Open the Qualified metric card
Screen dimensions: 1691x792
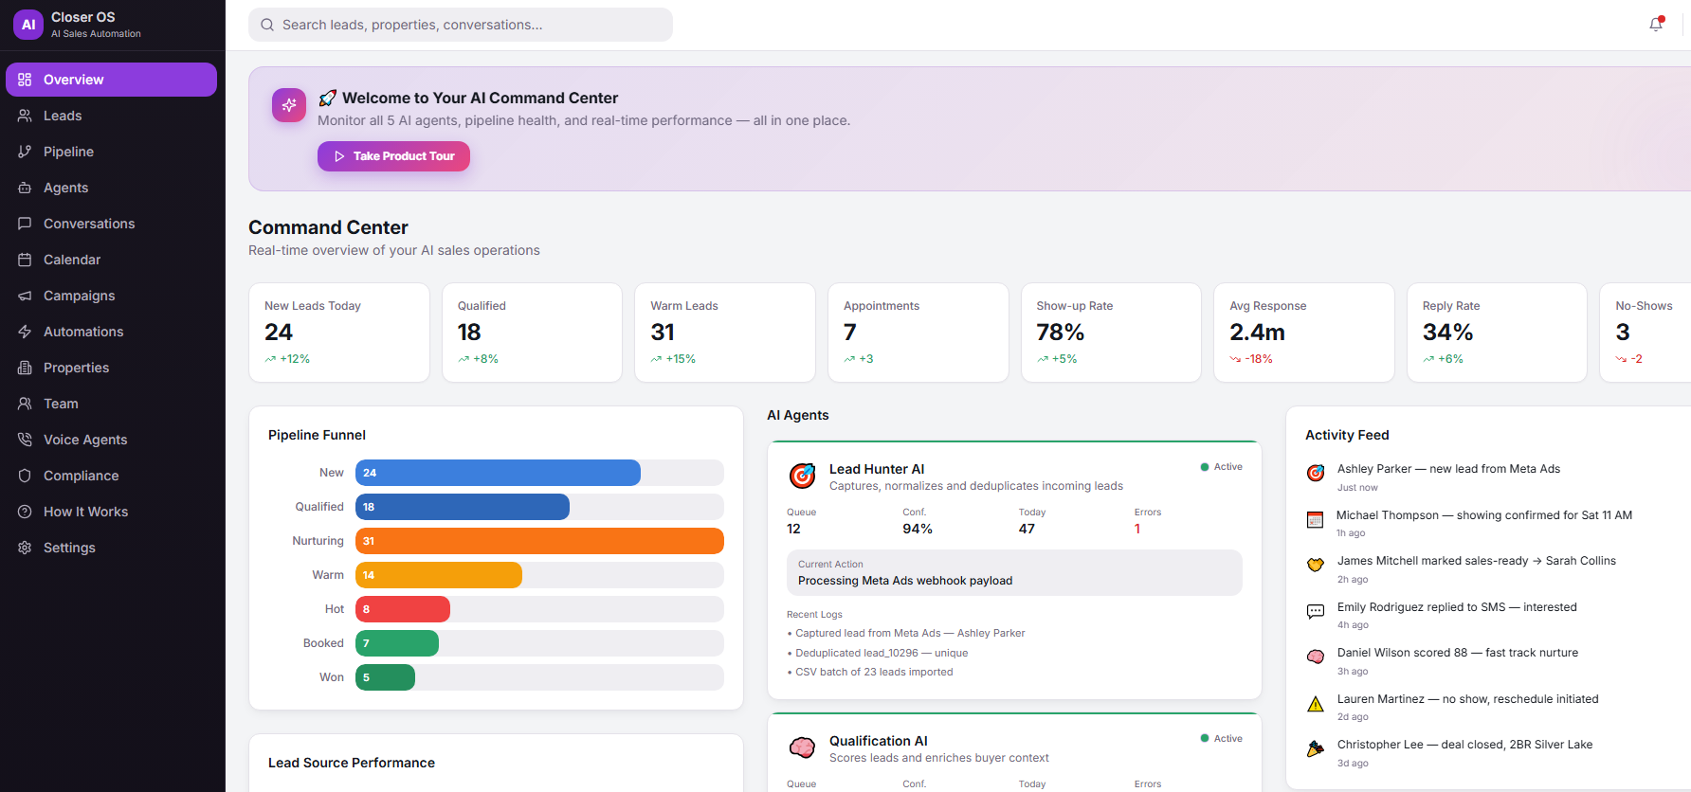(x=532, y=333)
